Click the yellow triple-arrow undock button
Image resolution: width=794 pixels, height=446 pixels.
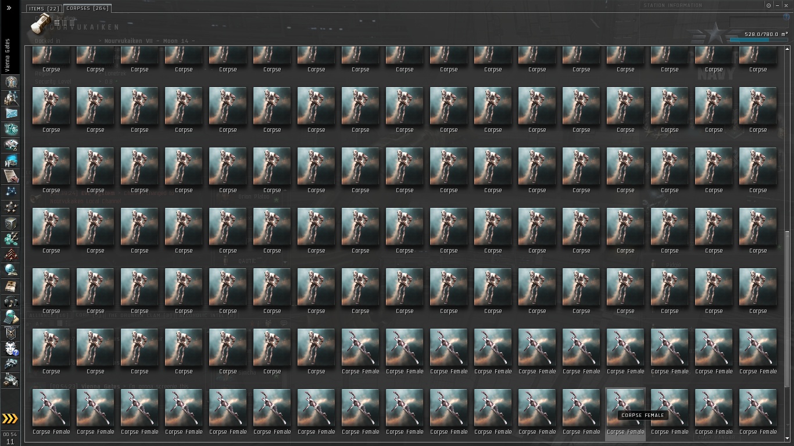point(10,419)
